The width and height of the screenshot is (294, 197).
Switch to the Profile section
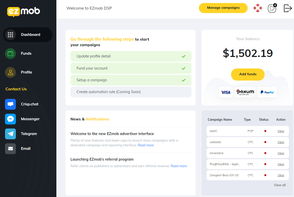[26, 72]
